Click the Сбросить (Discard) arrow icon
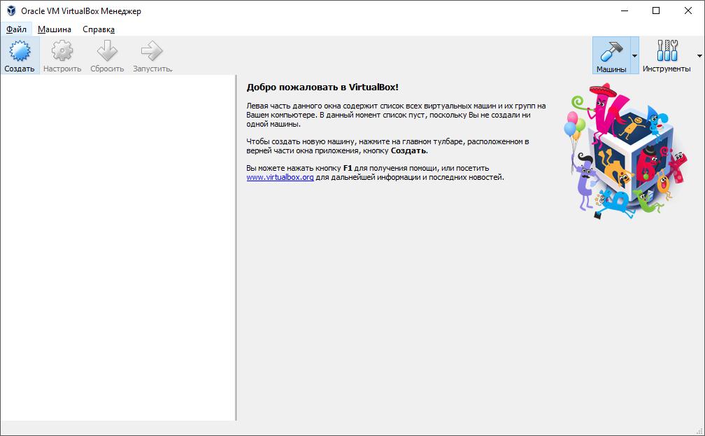The height and width of the screenshot is (436, 705). point(106,50)
